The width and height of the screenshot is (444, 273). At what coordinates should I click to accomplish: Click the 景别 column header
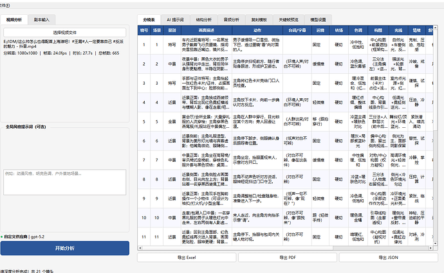tap(172, 30)
